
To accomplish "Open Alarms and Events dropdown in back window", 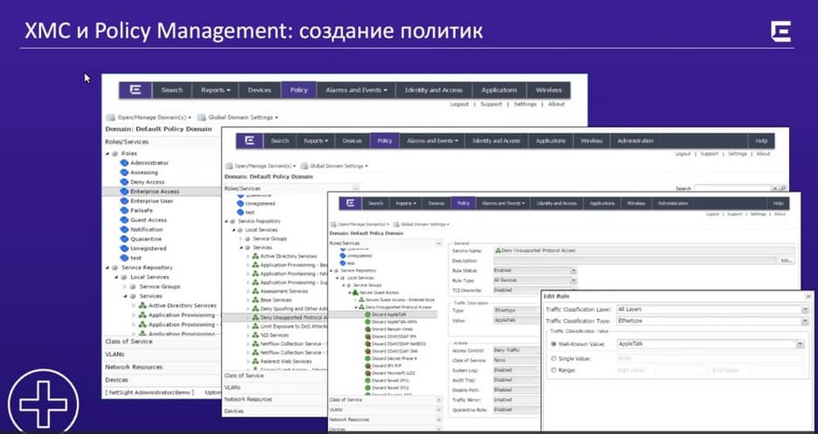I will [x=356, y=90].
